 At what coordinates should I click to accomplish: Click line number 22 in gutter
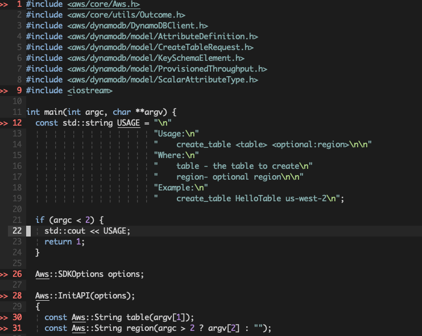[17, 231]
